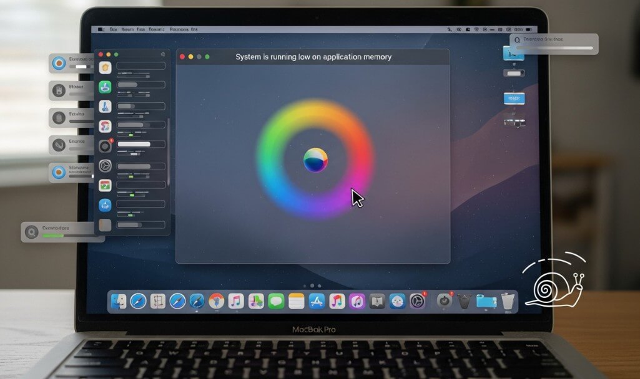Toggle Wi-Fi from the menu bar status icon

pos(475,28)
